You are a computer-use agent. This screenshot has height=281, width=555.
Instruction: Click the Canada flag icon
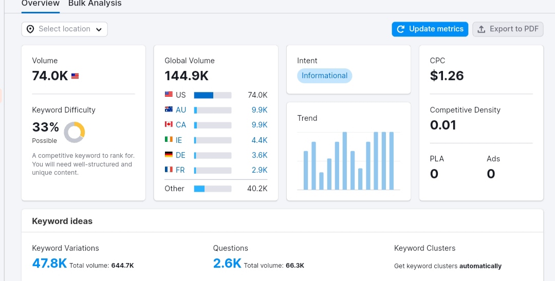click(169, 124)
